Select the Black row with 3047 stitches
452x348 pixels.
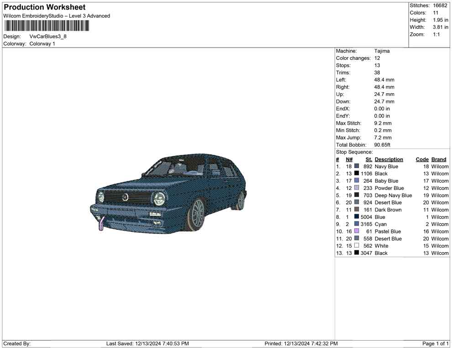click(381, 253)
